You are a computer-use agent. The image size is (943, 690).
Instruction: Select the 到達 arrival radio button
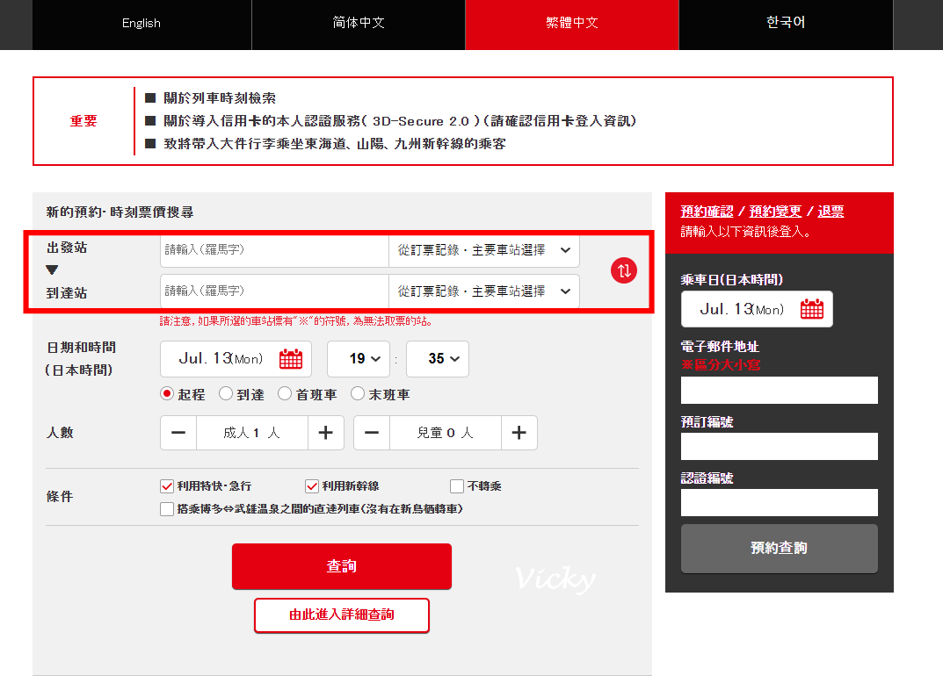[x=226, y=393]
